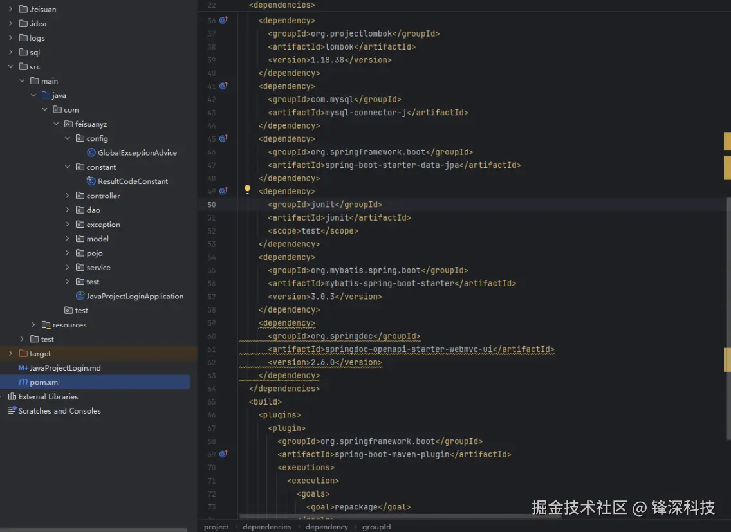Click the resources folder icon
The width and height of the screenshot is (731, 532).
(46, 324)
